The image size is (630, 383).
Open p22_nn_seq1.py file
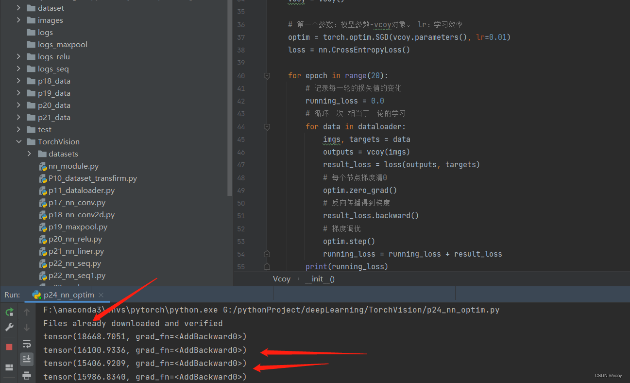pyautogui.click(x=77, y=275)
